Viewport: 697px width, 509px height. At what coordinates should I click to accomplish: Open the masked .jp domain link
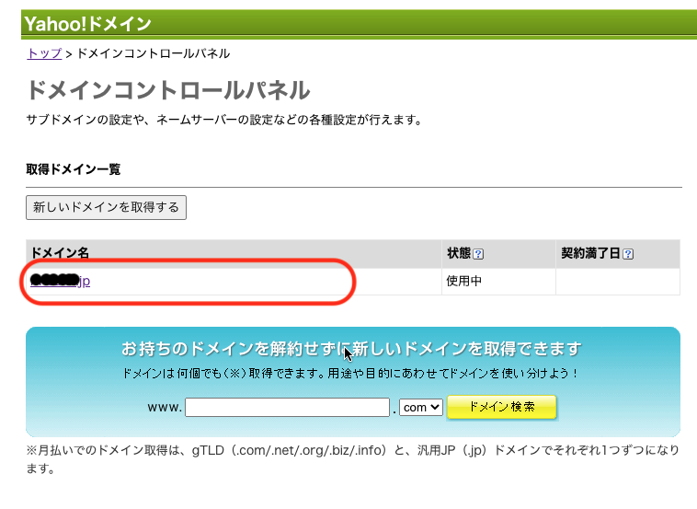pyautogui.click(x=60, y=281)
